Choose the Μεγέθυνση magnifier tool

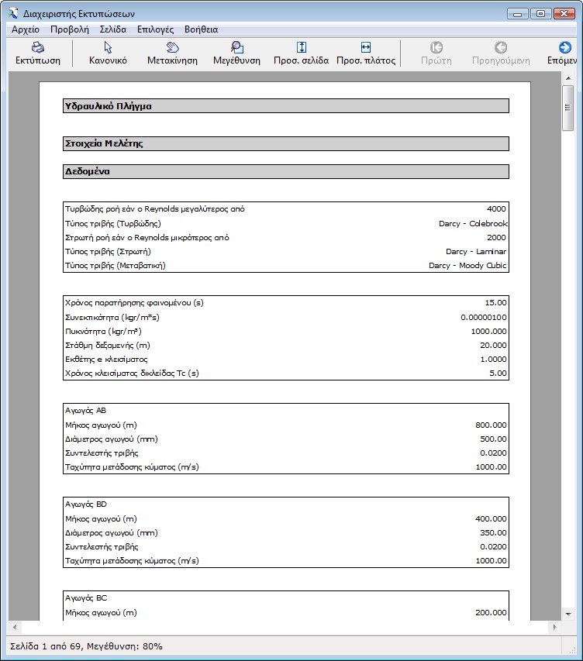click(236, 47)
